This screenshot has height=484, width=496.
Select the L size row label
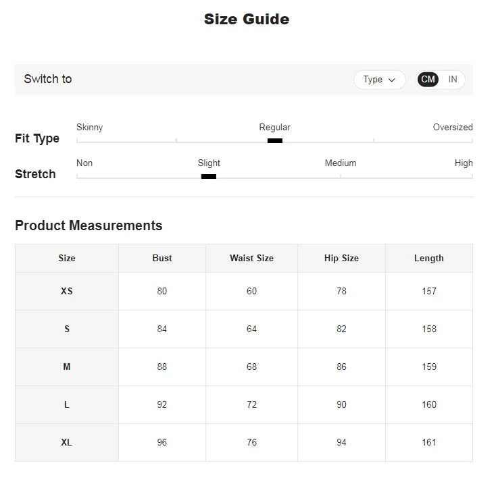pyautogui.click(x=67, y=405)
